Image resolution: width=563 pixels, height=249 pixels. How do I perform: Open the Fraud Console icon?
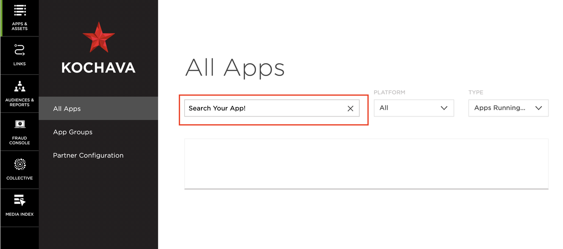tap(19, 124)
